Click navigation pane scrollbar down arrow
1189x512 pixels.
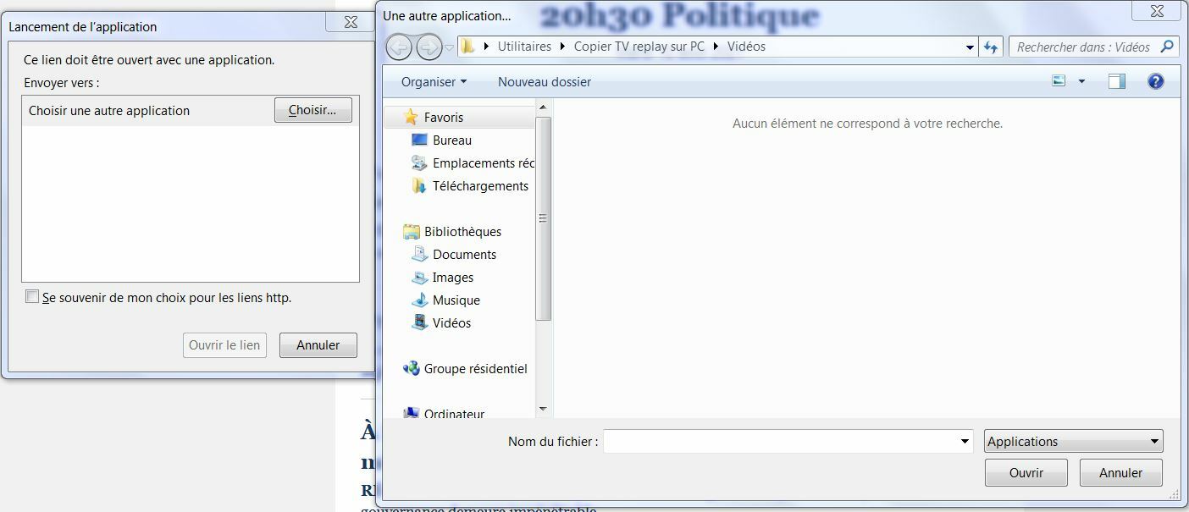point(544,410)
